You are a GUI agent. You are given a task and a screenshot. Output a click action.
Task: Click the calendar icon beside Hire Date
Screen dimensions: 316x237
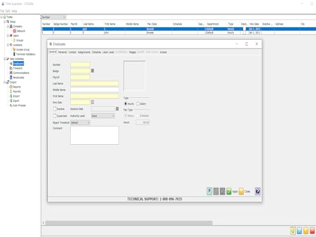pyautogui.click(x=92, y=102)
